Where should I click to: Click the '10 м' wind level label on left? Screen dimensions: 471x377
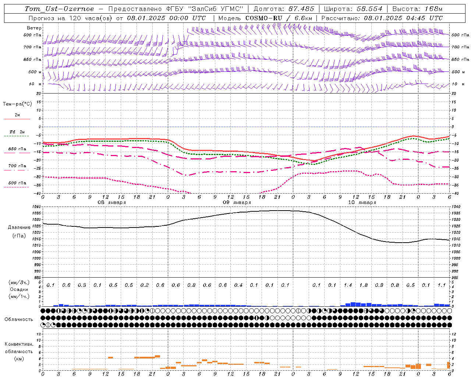[35, 84]
